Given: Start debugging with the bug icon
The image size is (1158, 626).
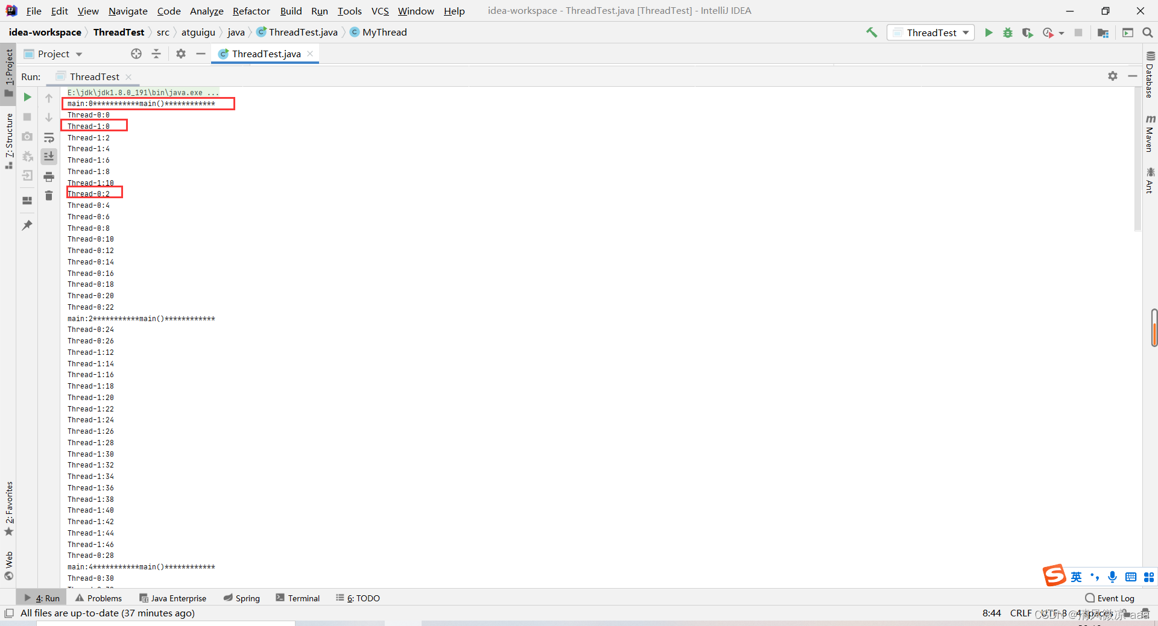Looking at the screenshot, I should (x=1008, y=33).
